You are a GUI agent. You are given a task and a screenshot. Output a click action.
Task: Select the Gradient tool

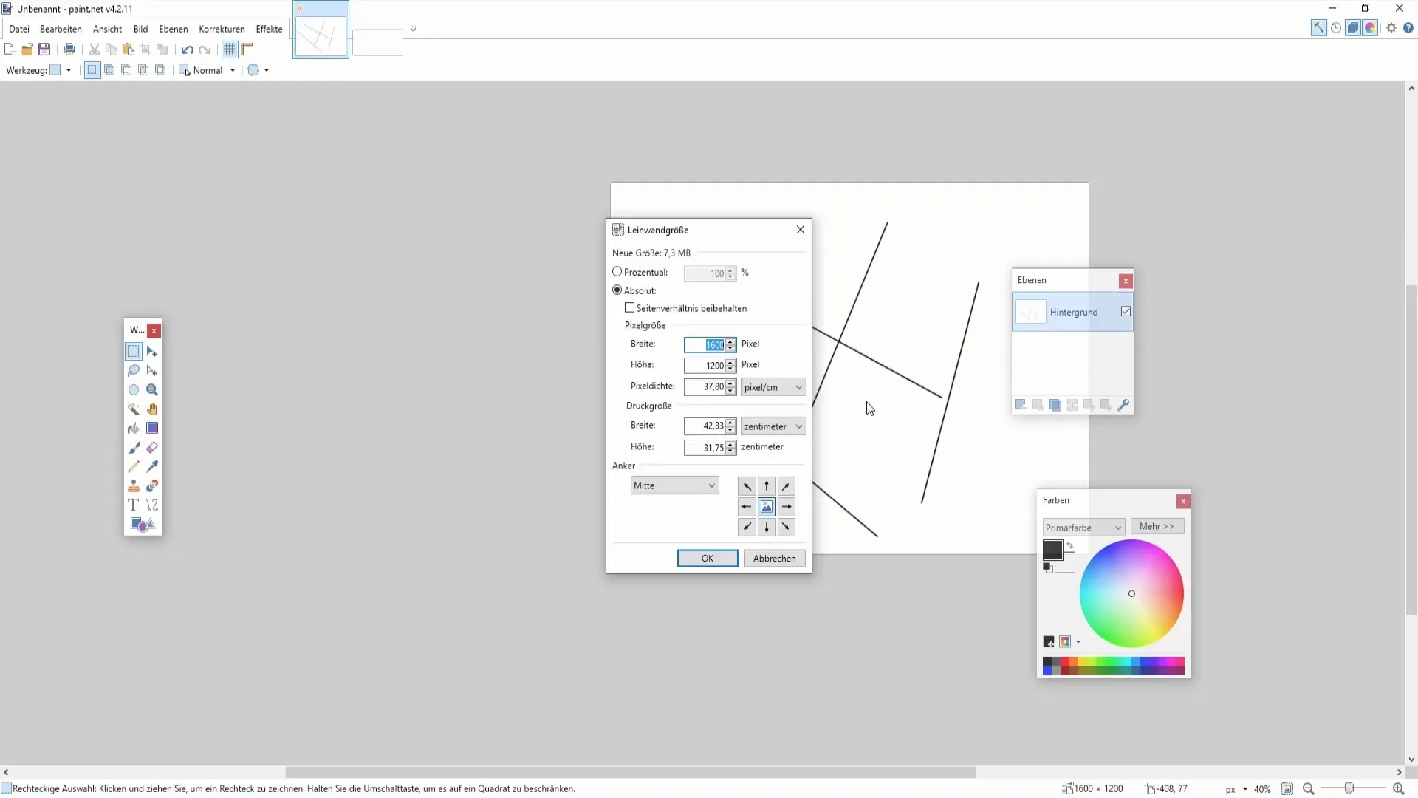[152, 429]
